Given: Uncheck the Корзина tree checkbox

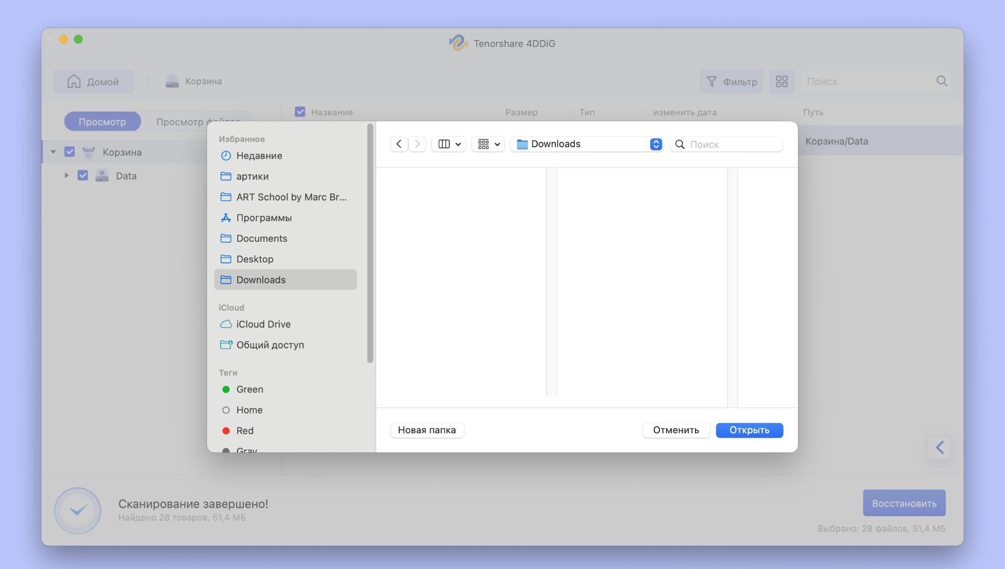Looking at the screenshot, I should [x=70, y=152].
